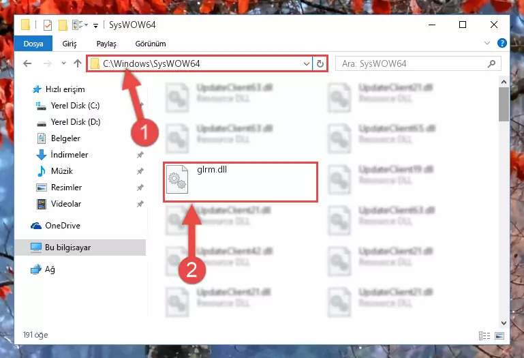This screenshot has width=524, height=358.
Task: Click the scroll up arrow
Action: click(x=504, y=82)
